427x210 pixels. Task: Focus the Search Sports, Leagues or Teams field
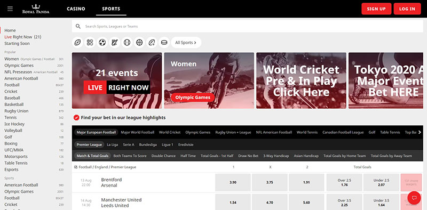coord(248,27)
